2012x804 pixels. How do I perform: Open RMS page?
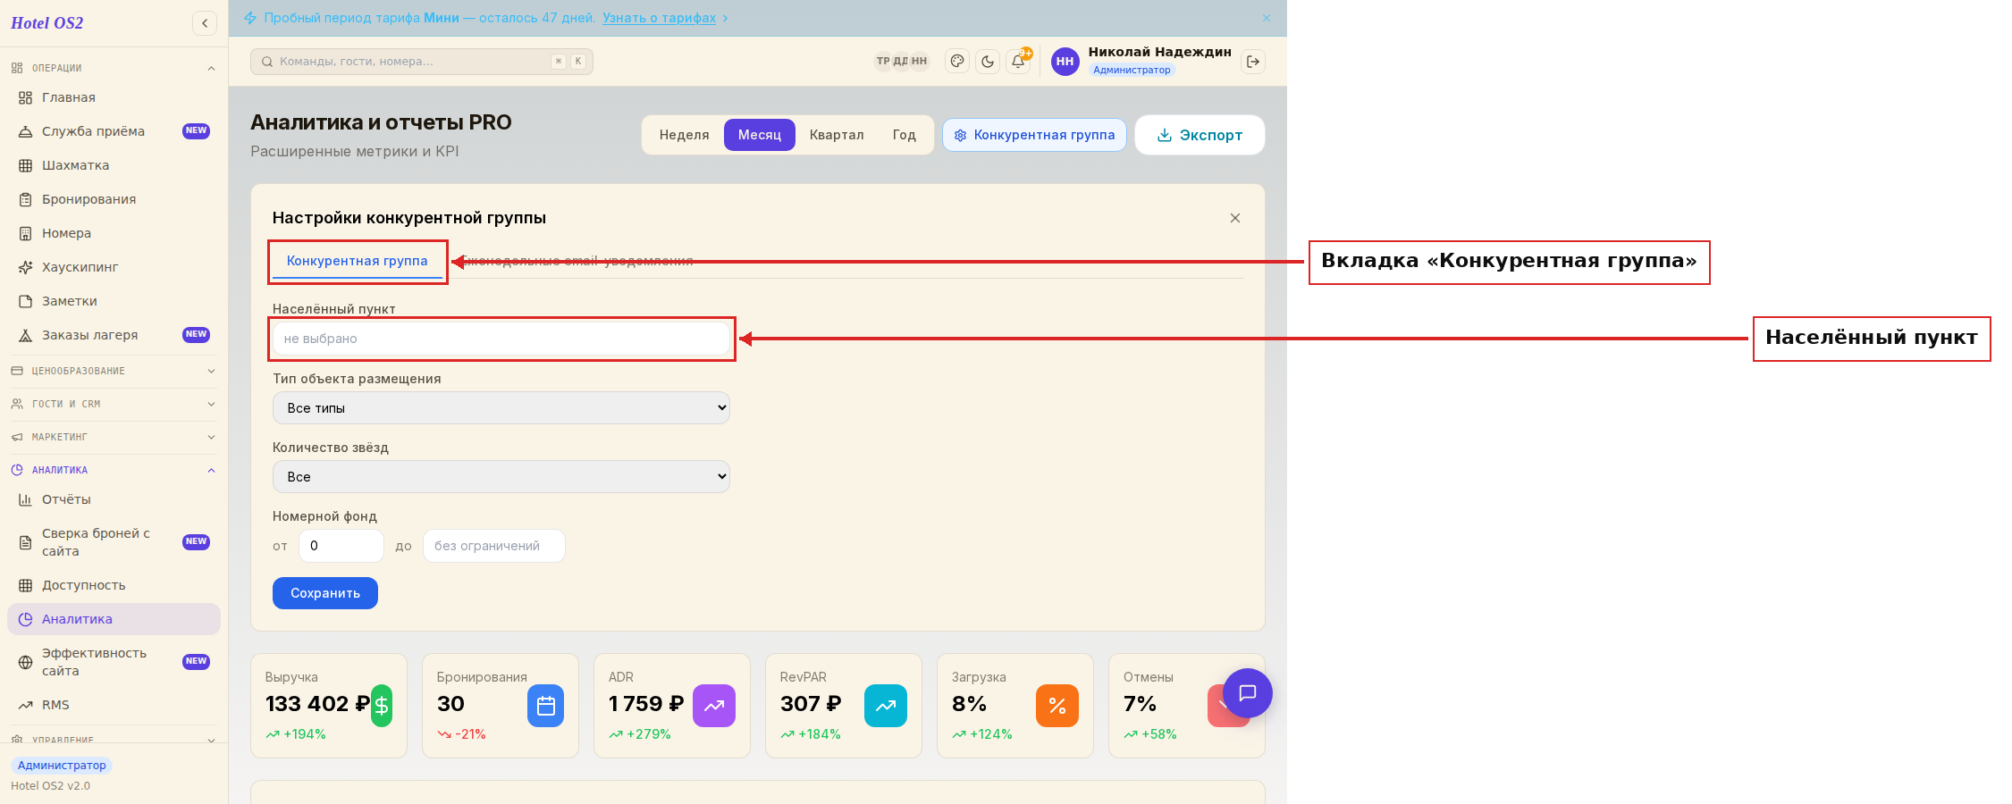[114, 705]
